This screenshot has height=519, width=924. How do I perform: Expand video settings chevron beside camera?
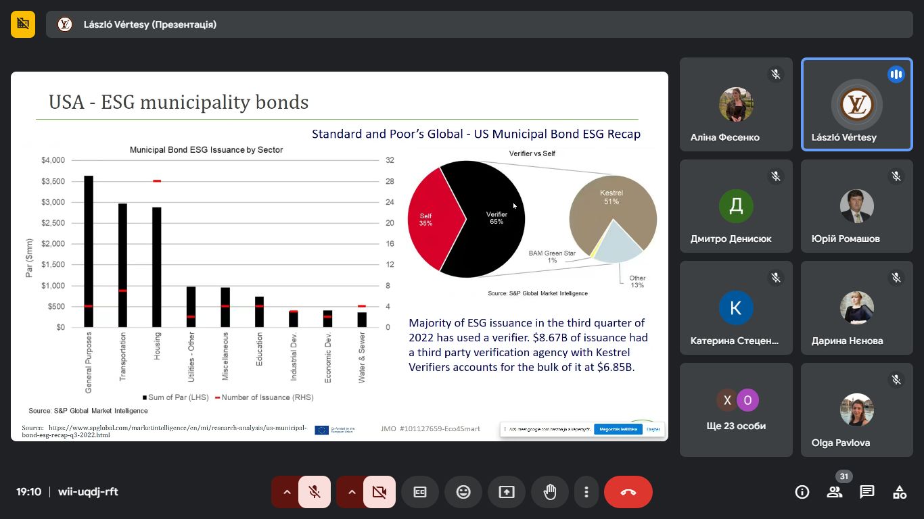coord(352,492)
